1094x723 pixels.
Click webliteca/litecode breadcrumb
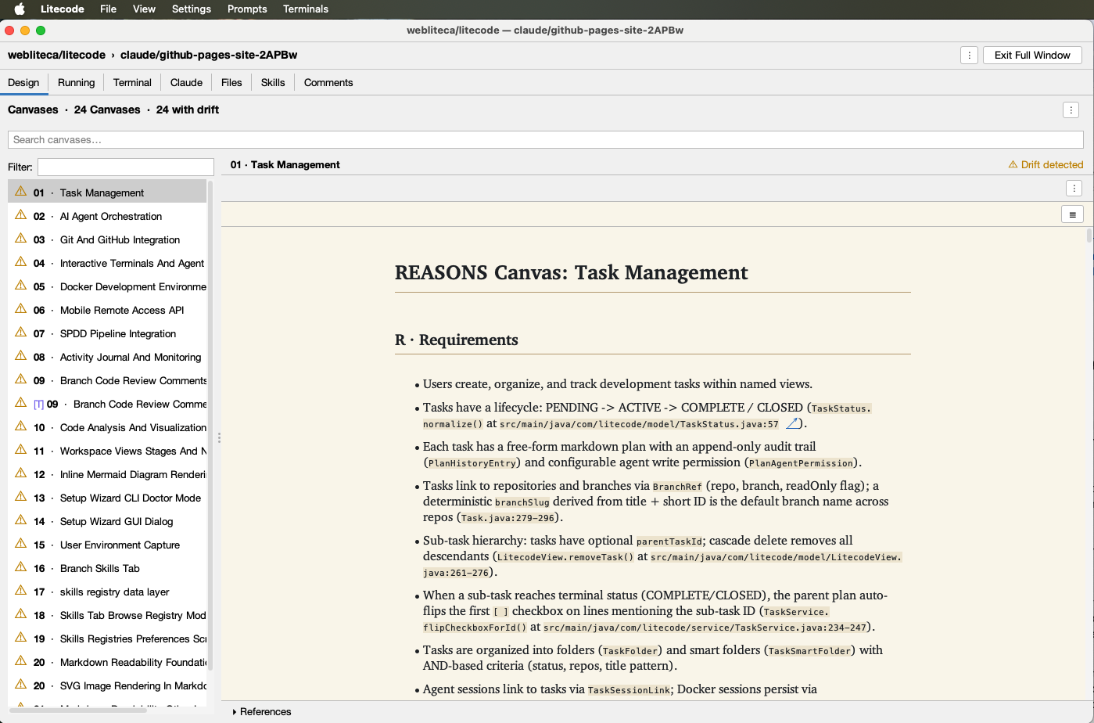[56, 55]
